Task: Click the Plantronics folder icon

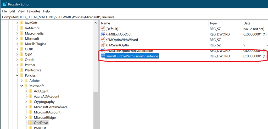Action: point(22,70)
